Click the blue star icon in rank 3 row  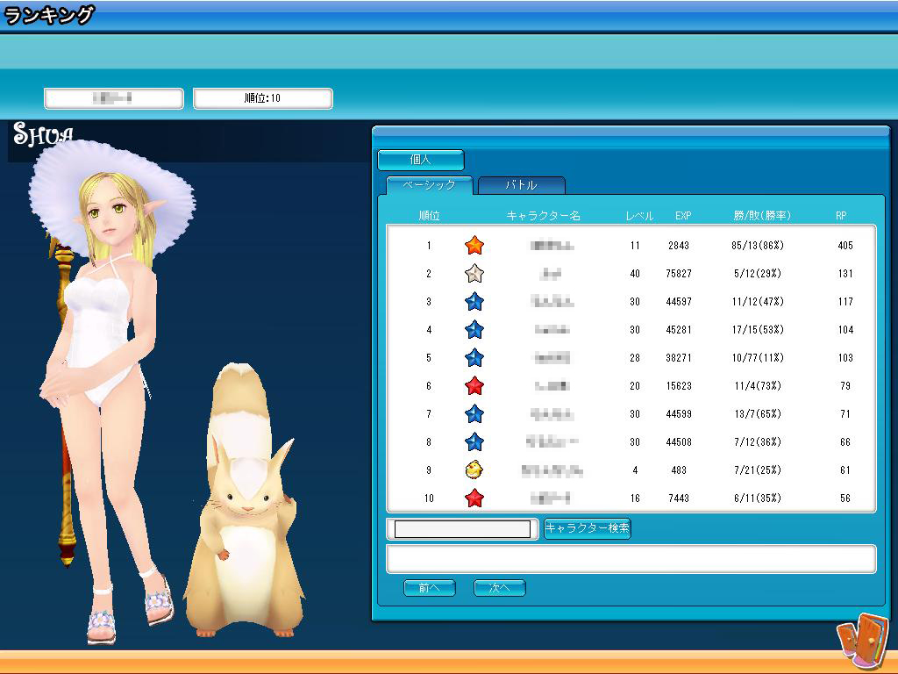pos(474,302)
